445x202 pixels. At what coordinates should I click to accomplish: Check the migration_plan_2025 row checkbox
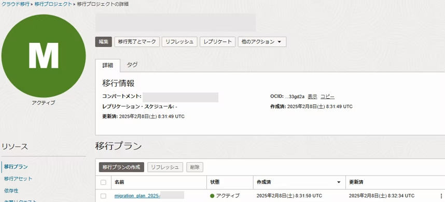103,196
